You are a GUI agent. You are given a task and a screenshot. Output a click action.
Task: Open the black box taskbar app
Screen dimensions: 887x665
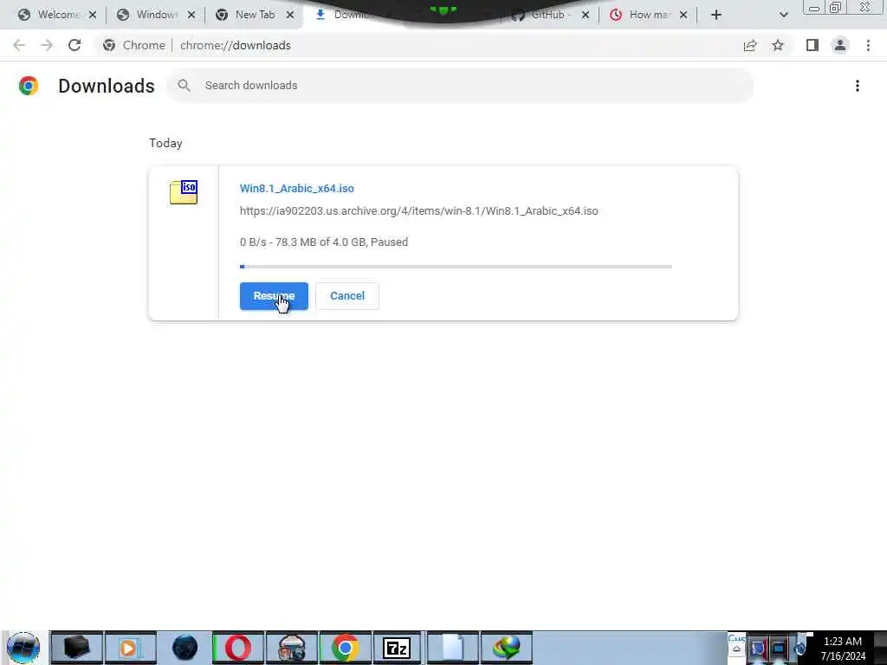pos(76,648)
